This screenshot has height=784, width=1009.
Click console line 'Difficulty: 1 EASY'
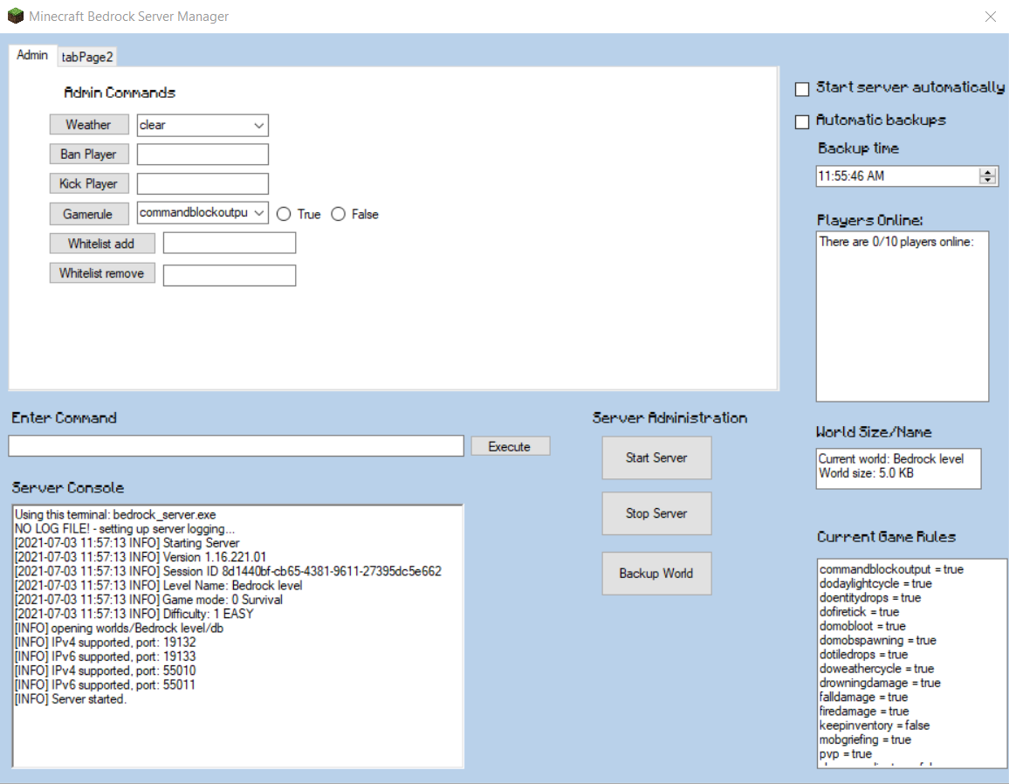pyautogui.click(x=134, y=614)
